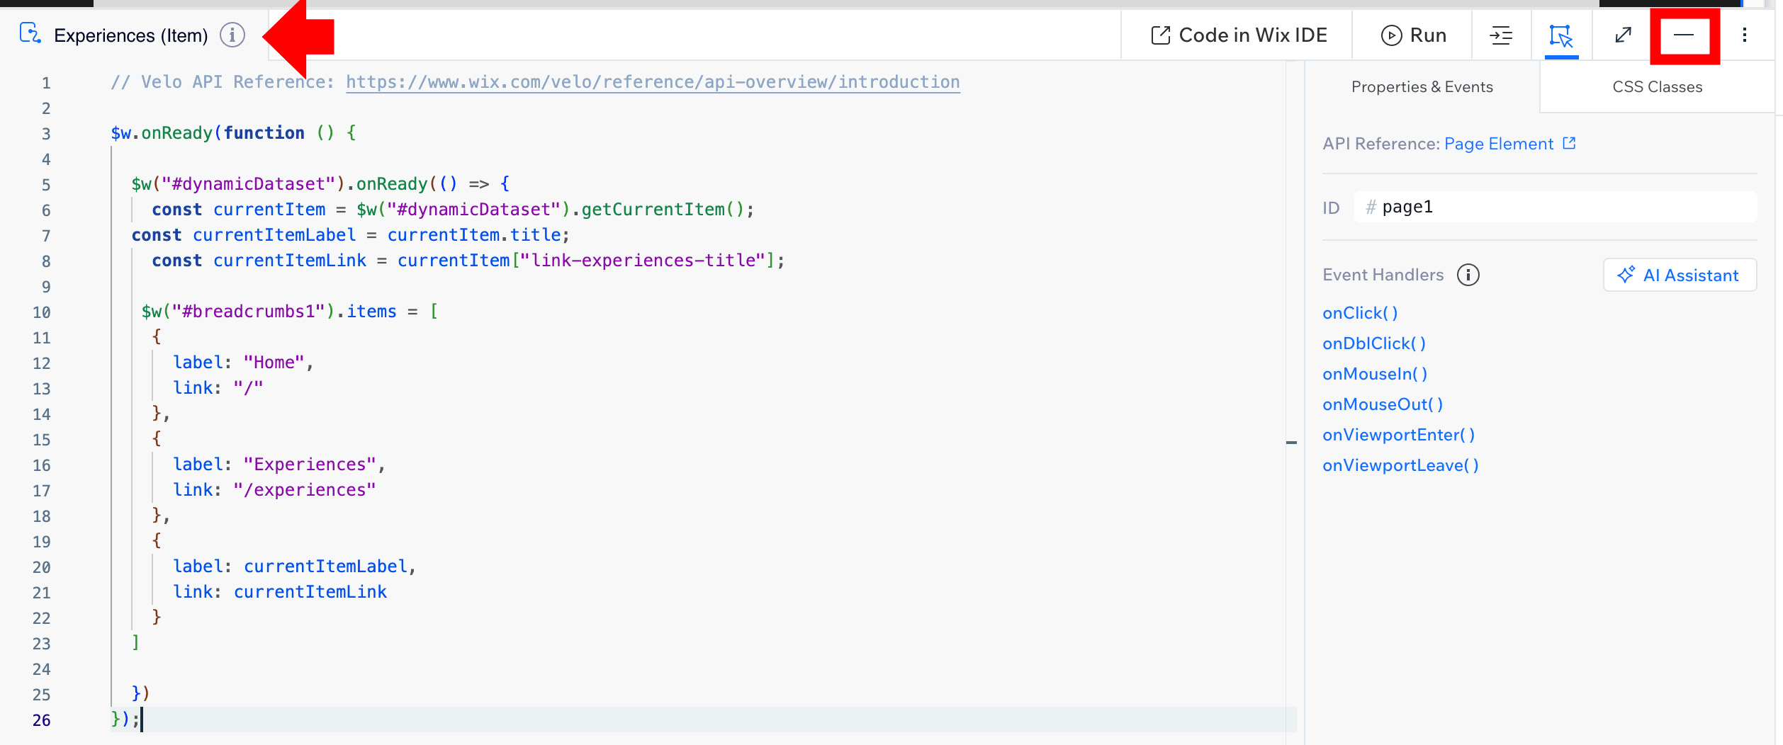Toggle the Properties & Events panel icon
The width and height of the screenshot is (1783, 745).
tap(1560, 35)
